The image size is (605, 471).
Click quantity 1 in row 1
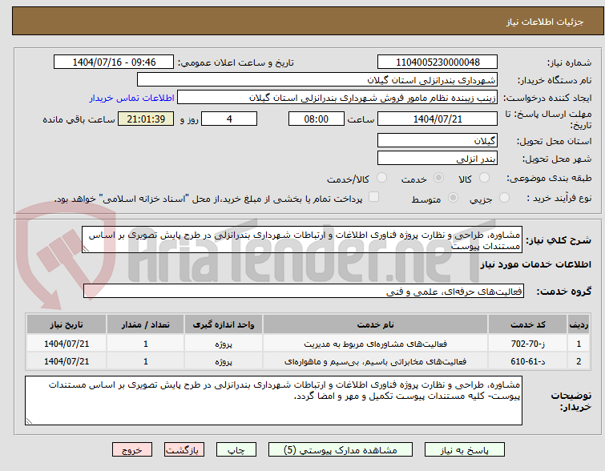146,344
